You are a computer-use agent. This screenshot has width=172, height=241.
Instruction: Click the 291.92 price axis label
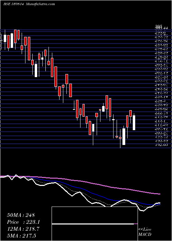coord(161,41)
